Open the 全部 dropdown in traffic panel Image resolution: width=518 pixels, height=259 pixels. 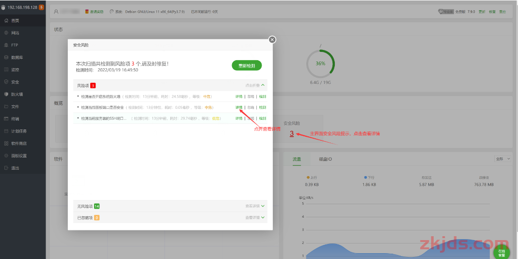pos(503,159)
